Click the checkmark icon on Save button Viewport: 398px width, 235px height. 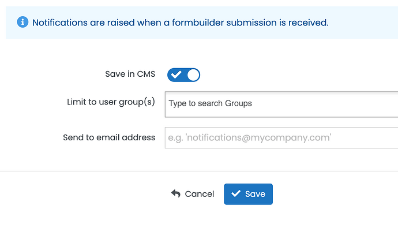[236, 193]
